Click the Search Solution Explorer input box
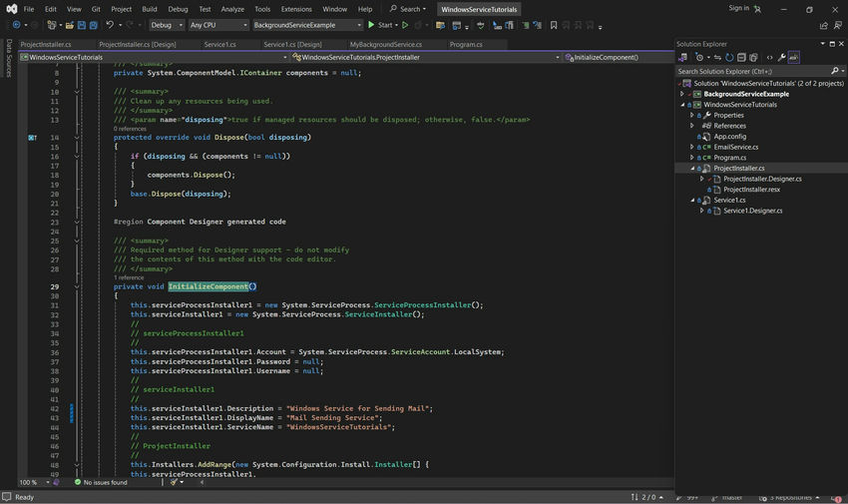 [750, 72]
